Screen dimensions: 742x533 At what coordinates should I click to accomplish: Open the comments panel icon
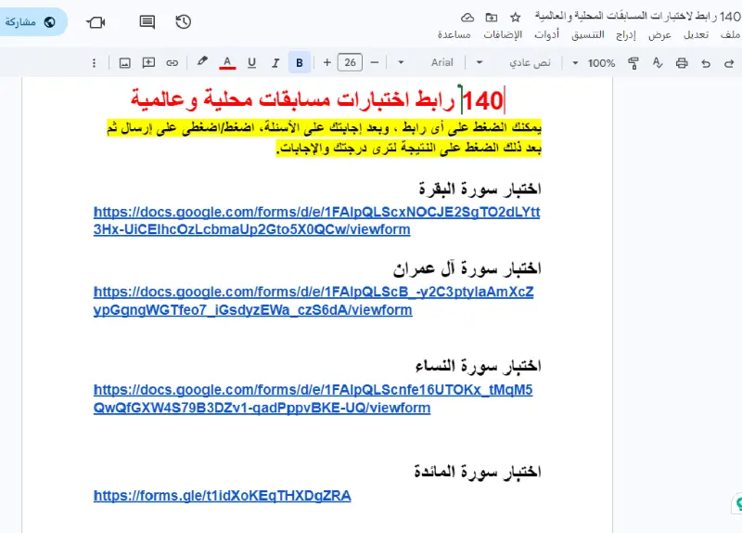147,21
